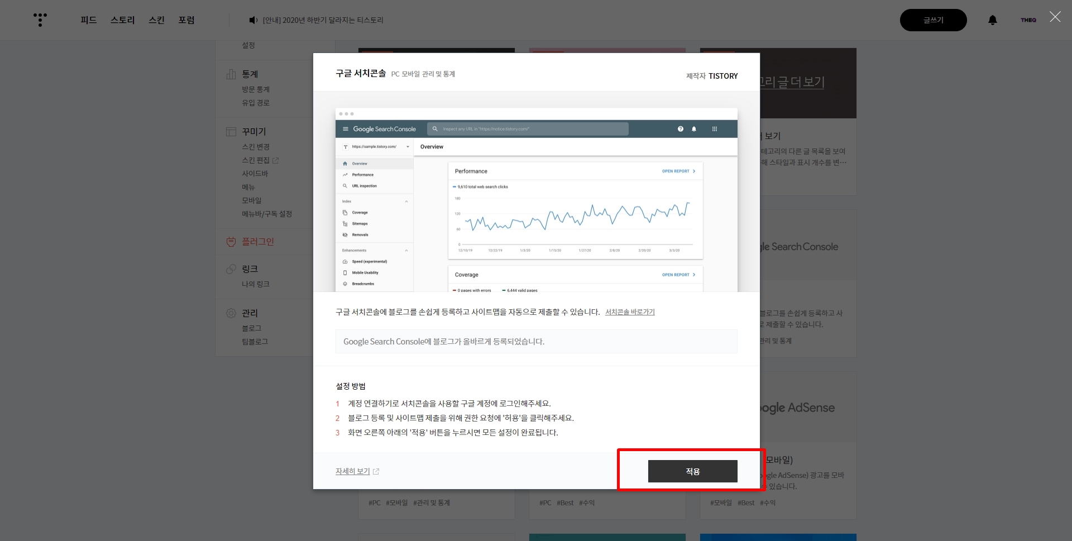Open 유입 경로 in sidebar

click(x=256, y=103)
